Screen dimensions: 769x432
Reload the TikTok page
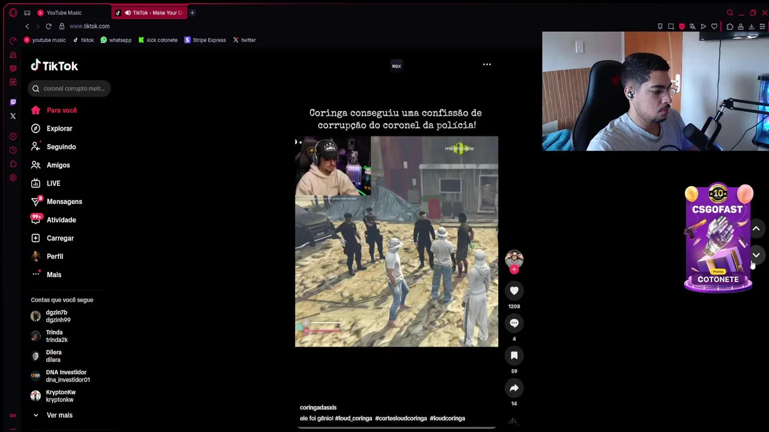tap(49, 26)
